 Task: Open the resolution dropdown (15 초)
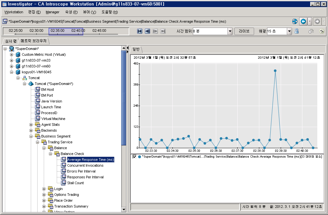click(289, 31)
